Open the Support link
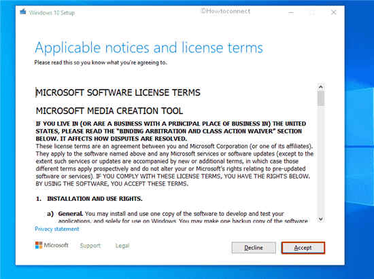 click(x=90, y=246)
